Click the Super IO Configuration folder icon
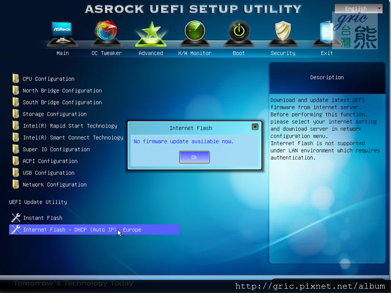The image size is (391, 293). (x=16, y=149)
